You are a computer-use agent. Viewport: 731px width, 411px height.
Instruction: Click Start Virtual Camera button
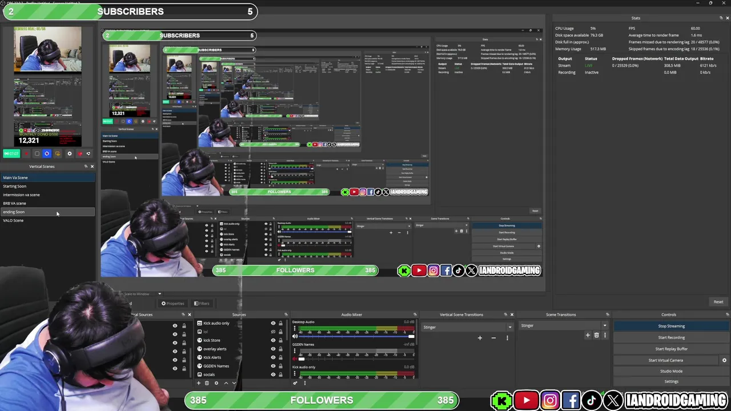coord(666,360)
